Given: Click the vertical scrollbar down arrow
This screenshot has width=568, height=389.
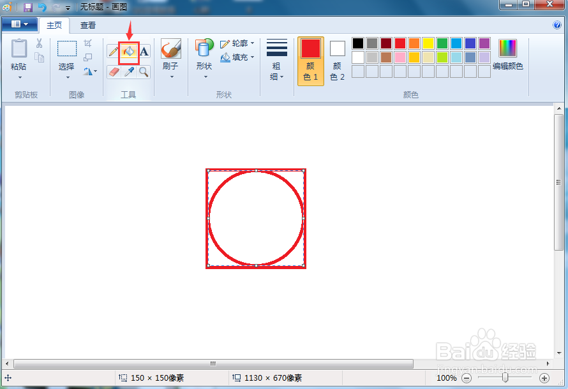Looking at the screenshot, I should pos(559,353).
